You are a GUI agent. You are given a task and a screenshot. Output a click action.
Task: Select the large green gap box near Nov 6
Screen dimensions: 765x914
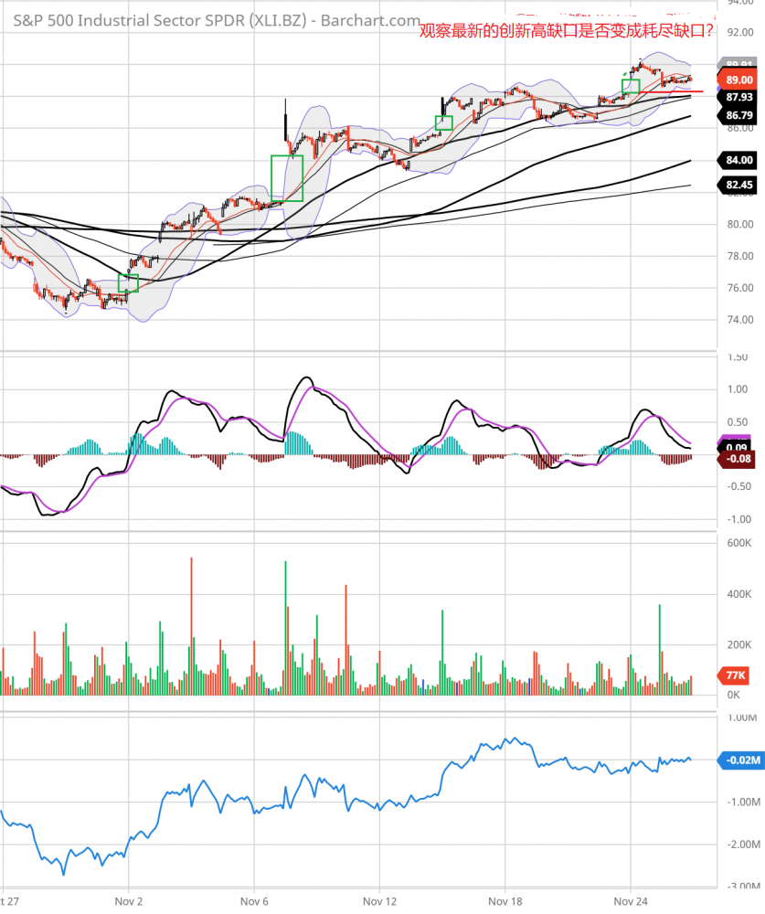point(287,178)
